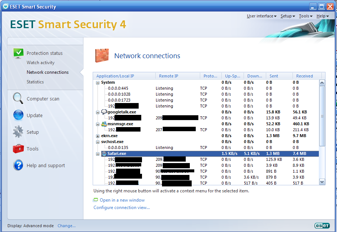This screenshot has width=337, height=232.
Task: Sort by Download speed column header
Action: pos(255,76)
